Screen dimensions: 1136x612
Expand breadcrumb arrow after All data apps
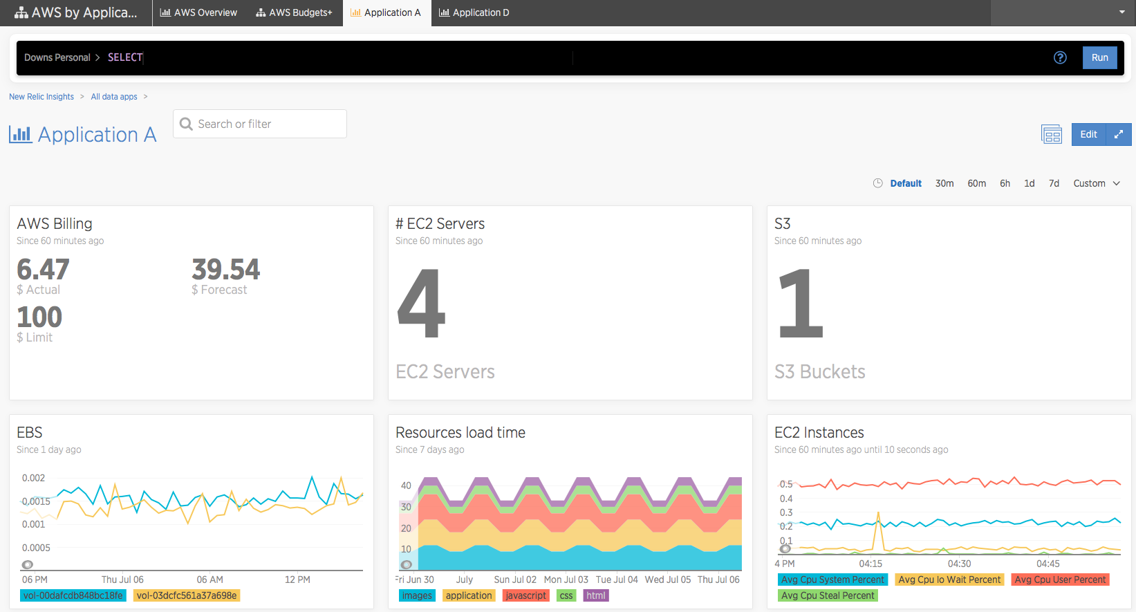click(x=146, y=97)
